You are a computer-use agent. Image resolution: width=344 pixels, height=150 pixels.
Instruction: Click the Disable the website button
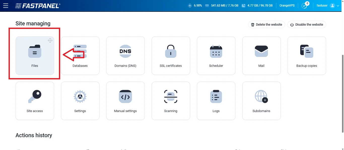coord(307,24)
